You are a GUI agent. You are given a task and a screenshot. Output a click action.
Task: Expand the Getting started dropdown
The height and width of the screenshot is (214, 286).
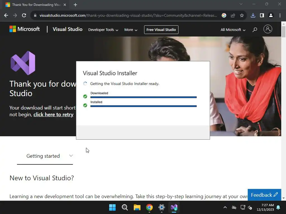[45, 156]
